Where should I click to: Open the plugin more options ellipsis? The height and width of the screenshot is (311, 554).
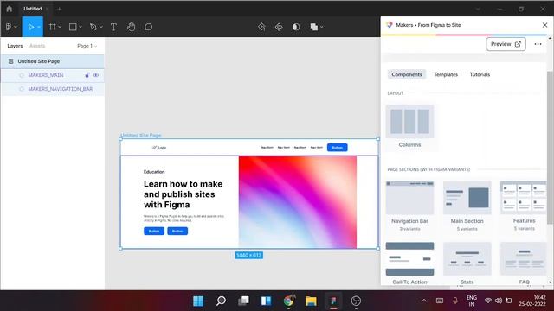538,44
